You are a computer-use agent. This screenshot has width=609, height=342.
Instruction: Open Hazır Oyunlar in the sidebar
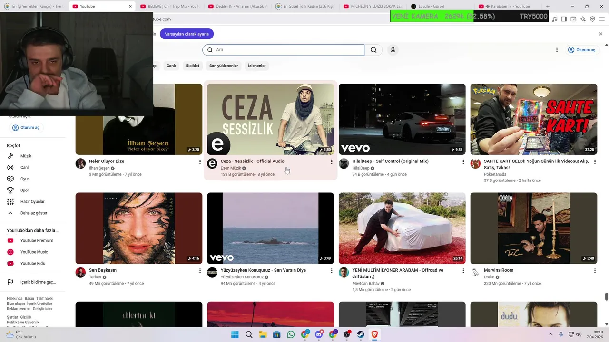point(32,201)
